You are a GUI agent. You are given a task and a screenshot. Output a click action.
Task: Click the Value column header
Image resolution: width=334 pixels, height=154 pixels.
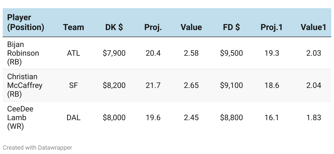(x=191, y=27)
